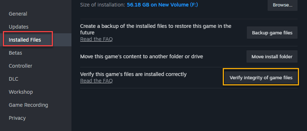This screenshot has width=307, height=131.
Task: Click Backup game files button
Action: pyautogui.click(x=272, y=33)
